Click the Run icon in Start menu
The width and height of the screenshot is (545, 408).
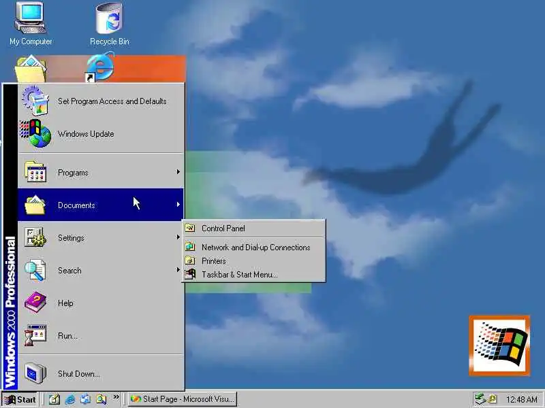tap(35, 335)
